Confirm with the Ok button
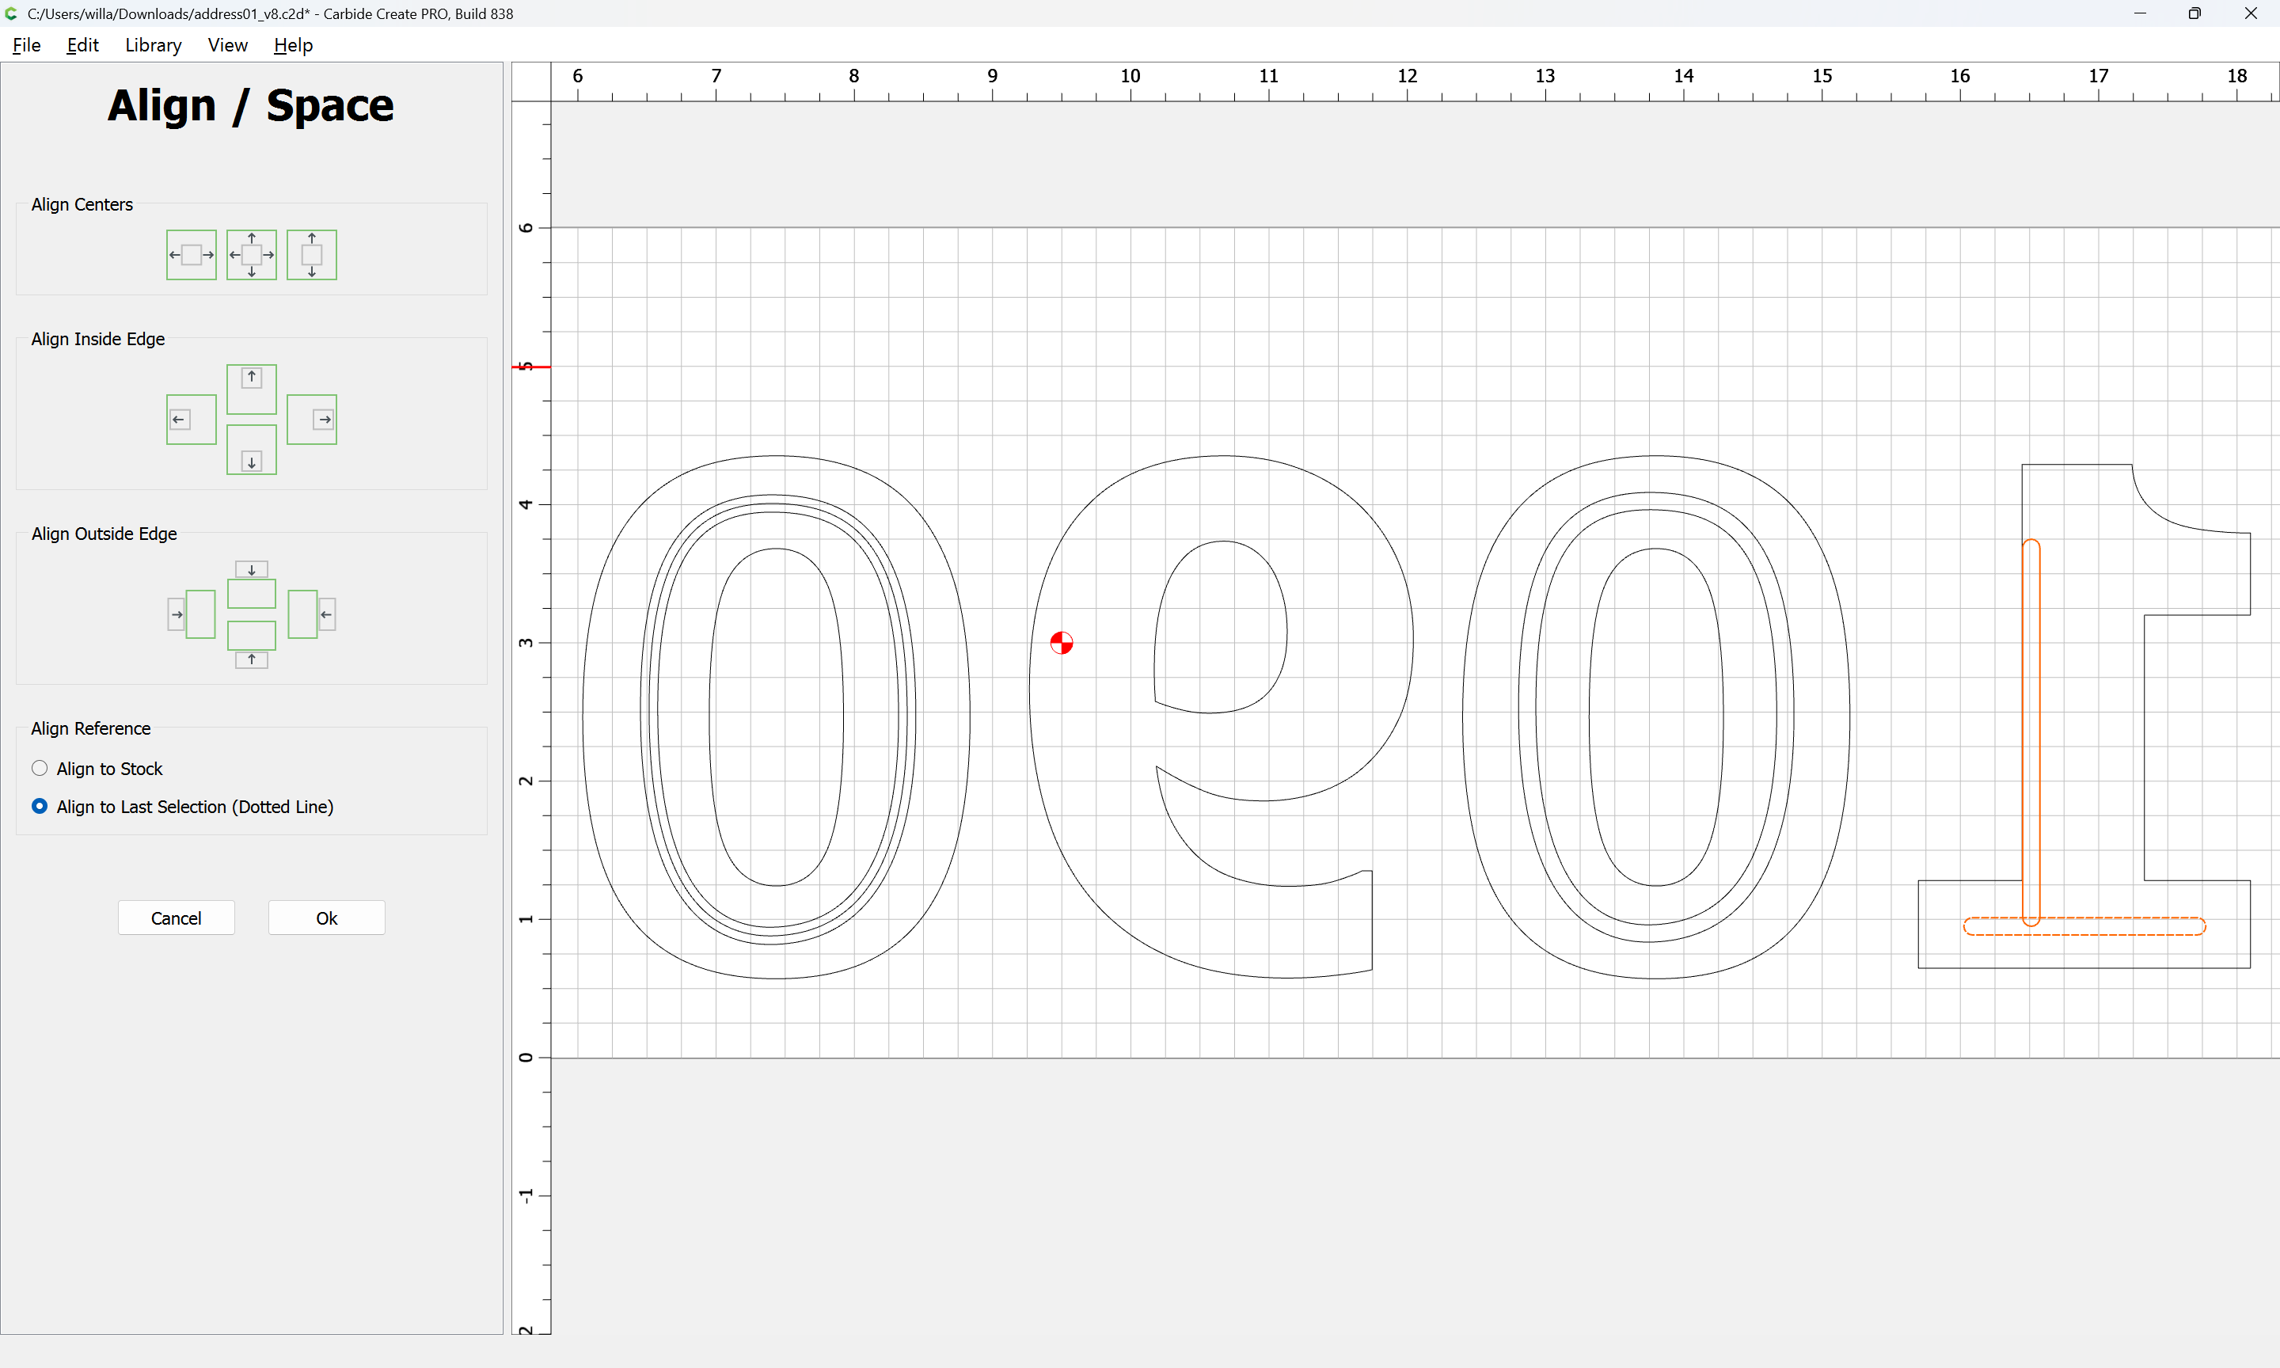This screenshot has height=1368, width=2280. pyautogui.click(x=326, y=918)
